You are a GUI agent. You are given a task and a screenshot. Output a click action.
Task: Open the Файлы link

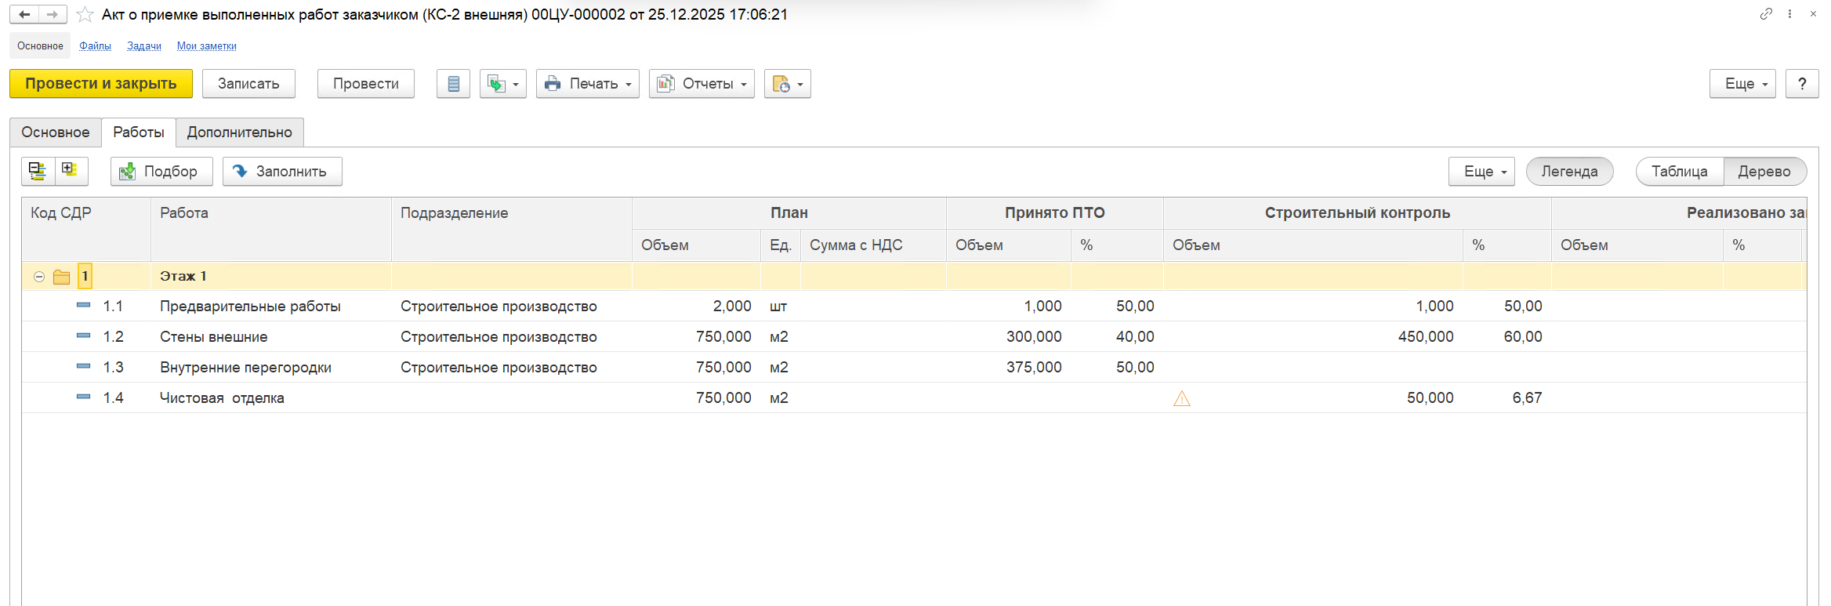(x=95, y=46)
